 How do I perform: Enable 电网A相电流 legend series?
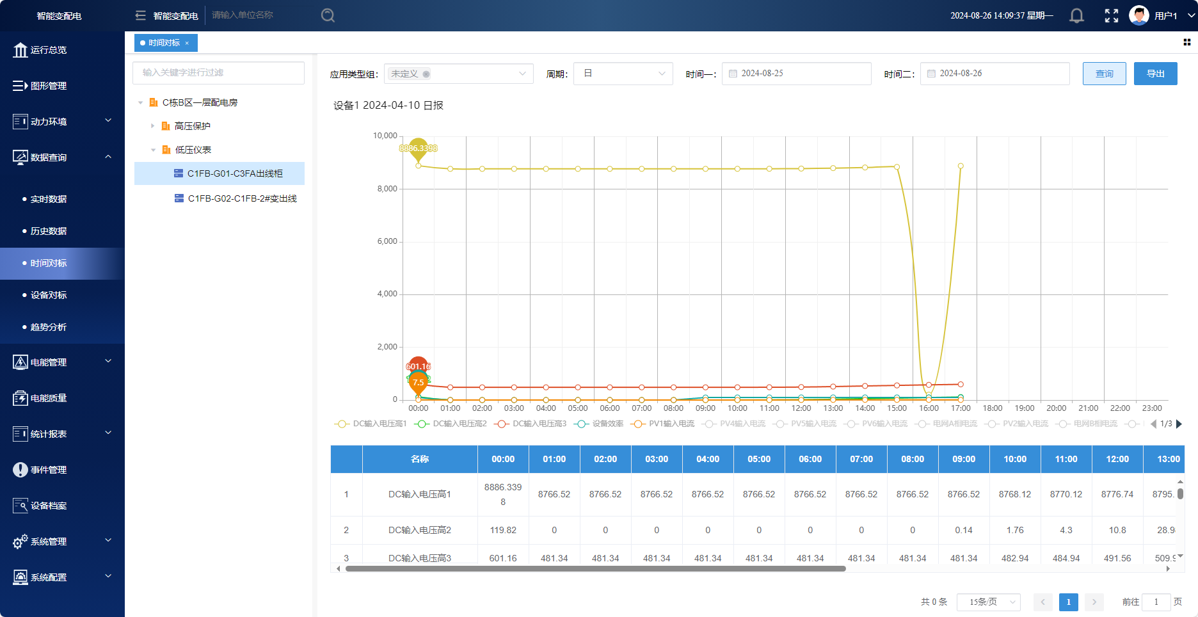point(946,424)
